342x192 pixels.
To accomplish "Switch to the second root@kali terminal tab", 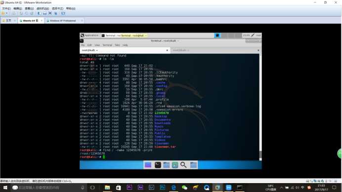I will 216,50.
